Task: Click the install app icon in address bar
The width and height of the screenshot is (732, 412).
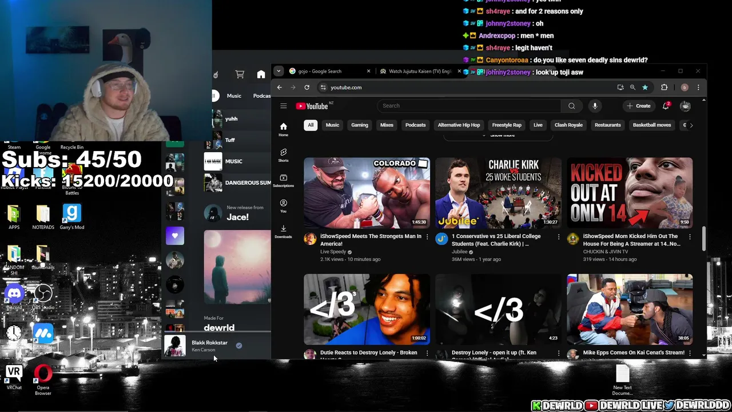Action: click(620, 88)
